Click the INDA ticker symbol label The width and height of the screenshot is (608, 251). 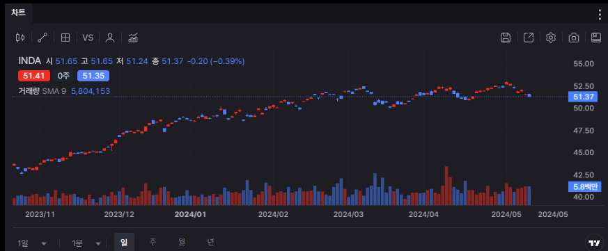click(29, 60)
